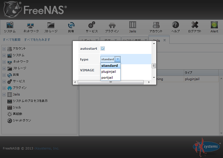Open the プラグイン toolbar icon
Screen dimensions: 223x158
[112, 27]
